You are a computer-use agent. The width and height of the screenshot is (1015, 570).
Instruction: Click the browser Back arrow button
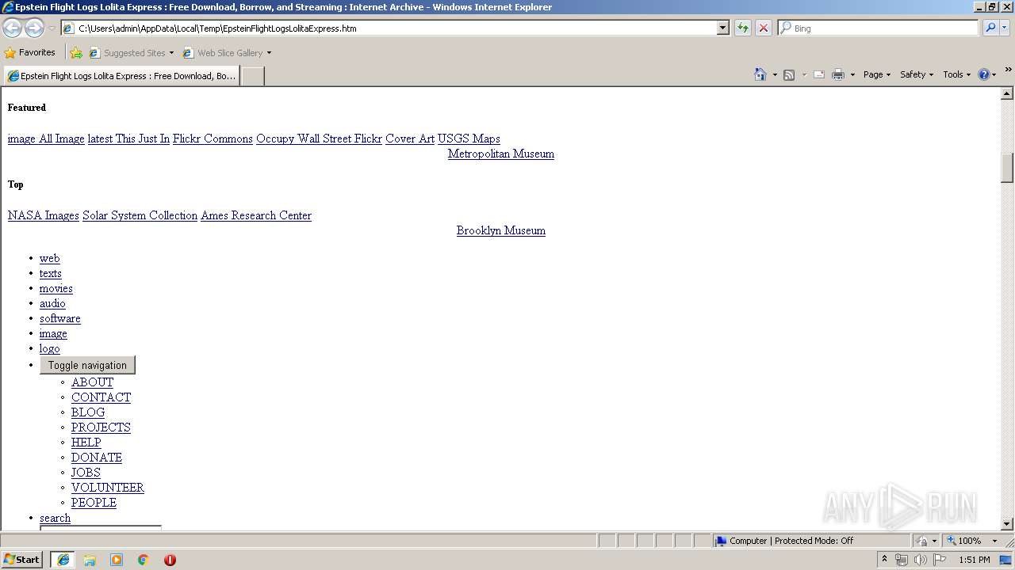pos(12,28)
